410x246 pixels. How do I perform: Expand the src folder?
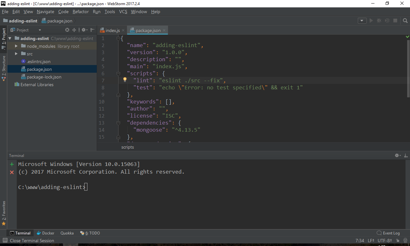[x=16, y=54]
